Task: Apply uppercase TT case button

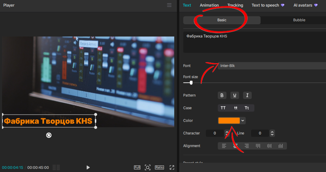Action: 223,108
